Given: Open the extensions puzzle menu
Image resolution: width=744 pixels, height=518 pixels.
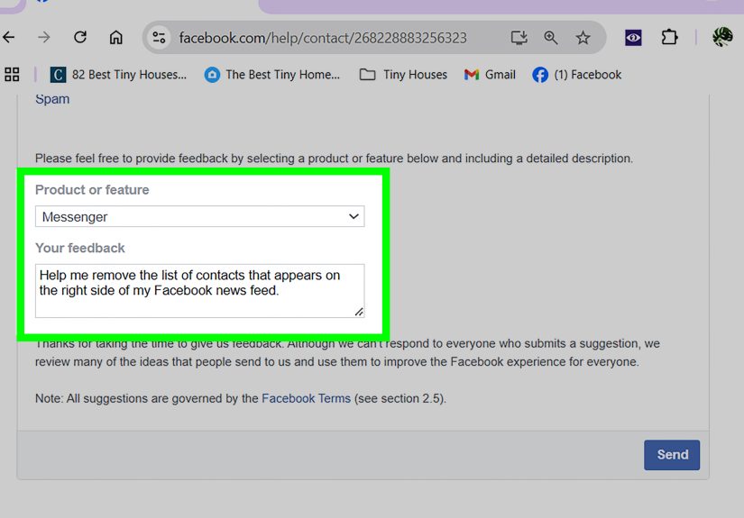Looking at the screenshot, I should click(x=669, y=37).
